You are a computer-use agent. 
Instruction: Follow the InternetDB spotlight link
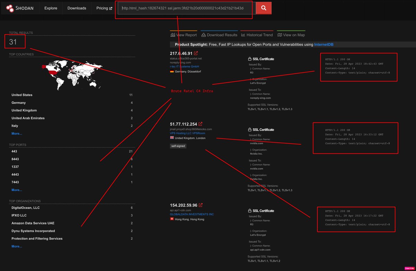(x=323, y=44)
